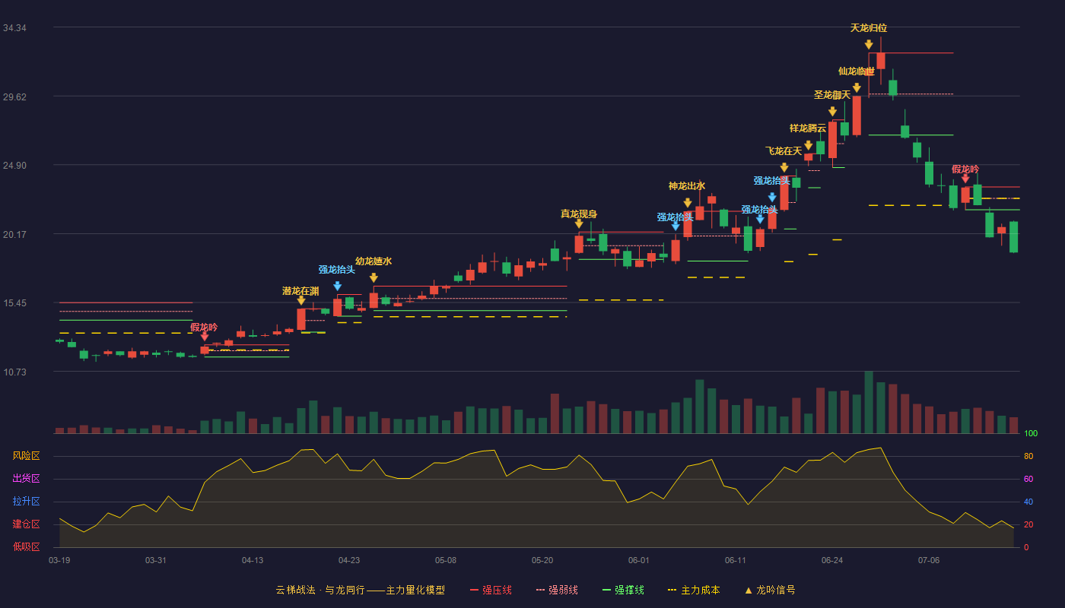Click the green 100 indicator scale value
This screenshot has width=1065, height=608.
(x=1031, y=434)
